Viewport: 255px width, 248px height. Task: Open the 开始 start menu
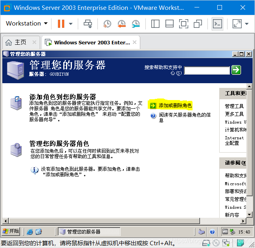(x=11, y=231)
